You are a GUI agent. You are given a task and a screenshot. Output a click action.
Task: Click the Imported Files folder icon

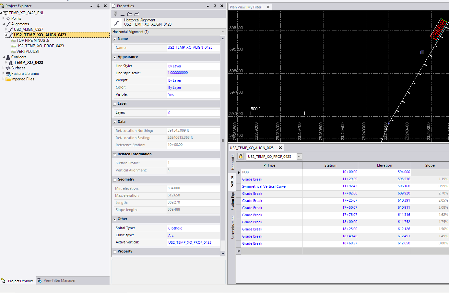(8, 79)
